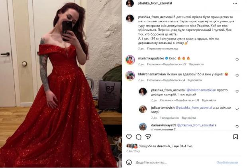Like the post with heart icon
The image size is (247, 168).
click(x=129, y=137)
